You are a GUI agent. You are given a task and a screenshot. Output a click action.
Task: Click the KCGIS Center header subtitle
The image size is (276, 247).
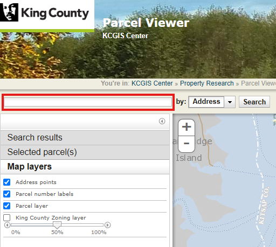[125, 36]
